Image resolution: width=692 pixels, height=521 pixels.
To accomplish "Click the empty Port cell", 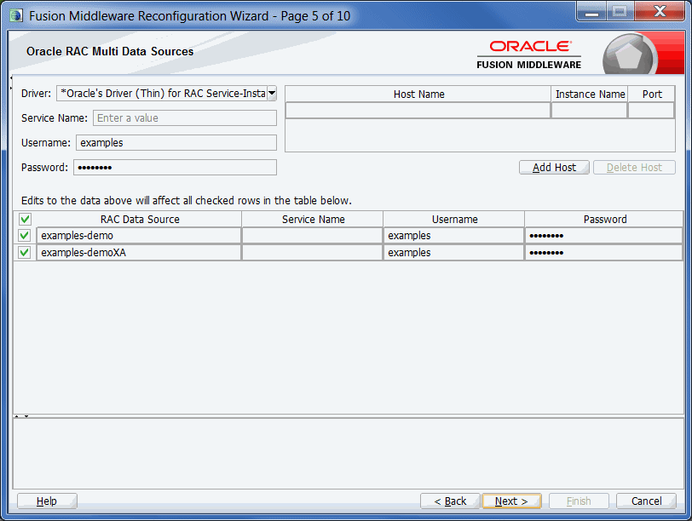I will [652, 110].
